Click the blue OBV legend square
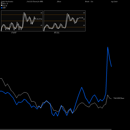This screenshot has height=130, width=130. click(x=2, y=8)
